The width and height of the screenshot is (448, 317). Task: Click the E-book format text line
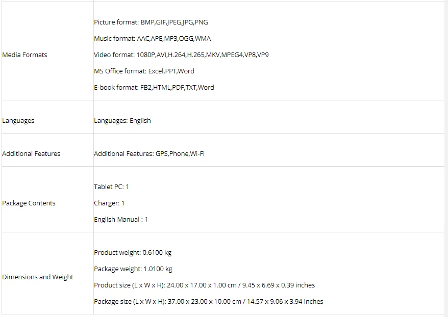click(x=154, y=87)
